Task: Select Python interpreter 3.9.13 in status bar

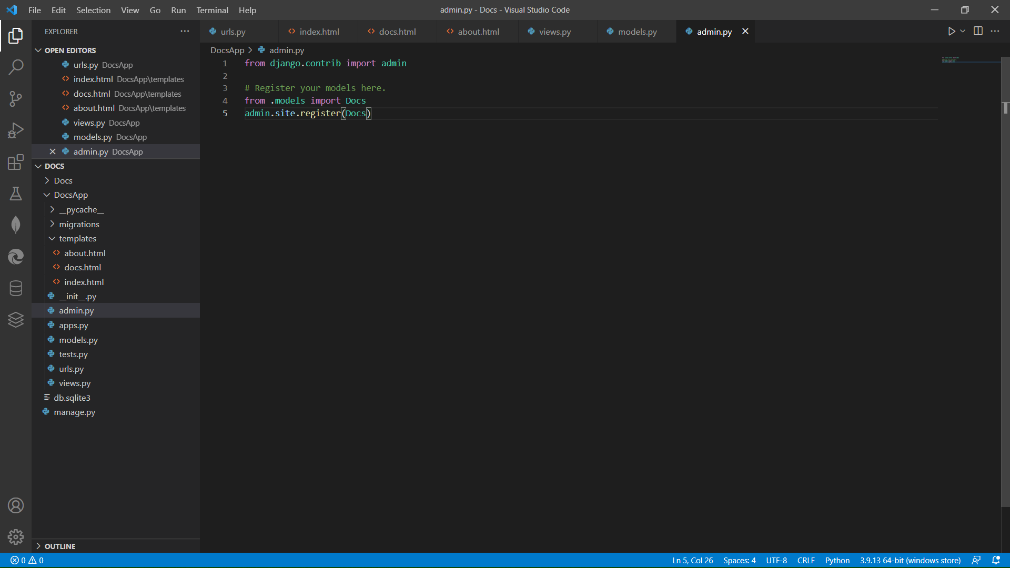Action: click(x=910, y=561)
